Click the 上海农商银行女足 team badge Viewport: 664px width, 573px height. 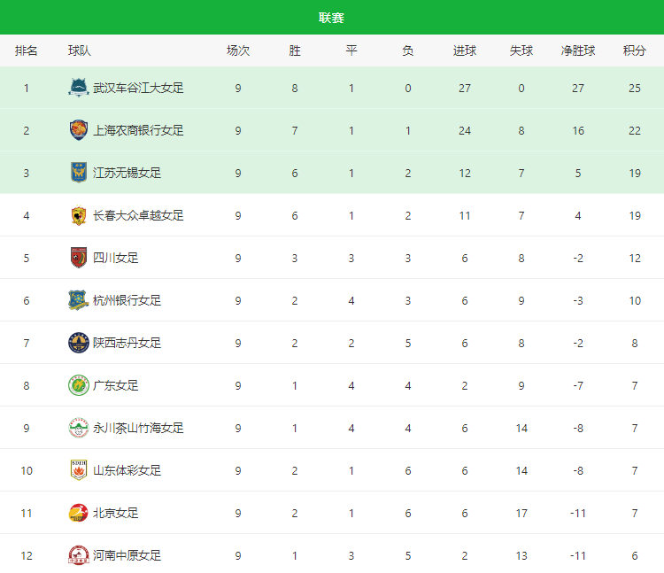click(78, 130)
